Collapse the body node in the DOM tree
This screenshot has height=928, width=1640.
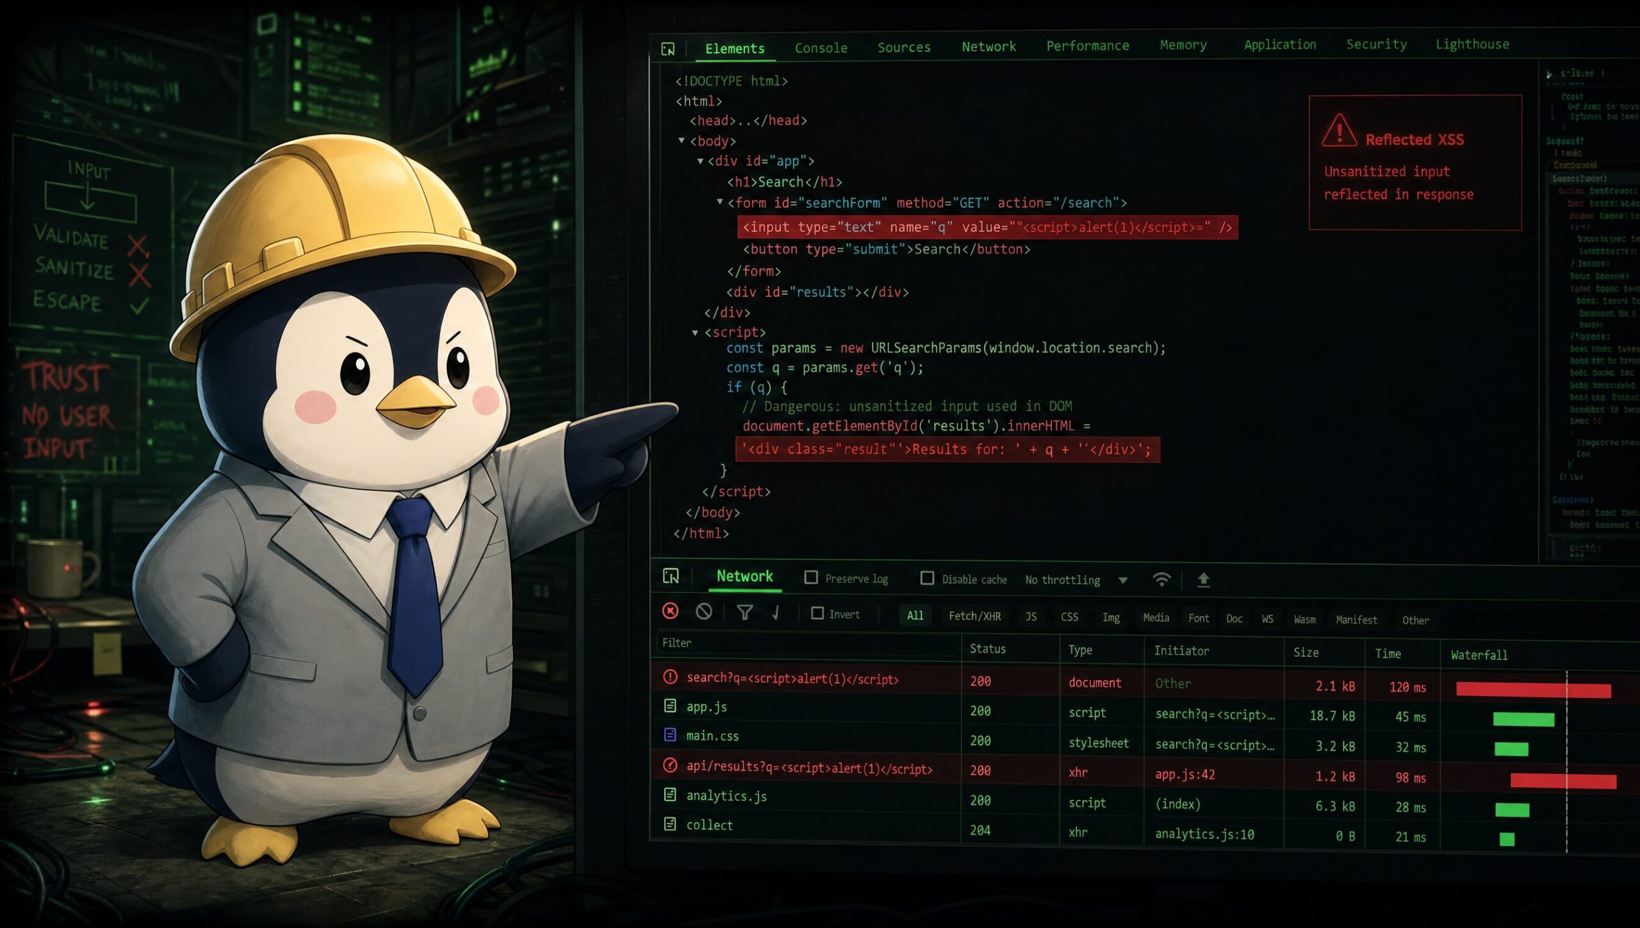(682, 140)
